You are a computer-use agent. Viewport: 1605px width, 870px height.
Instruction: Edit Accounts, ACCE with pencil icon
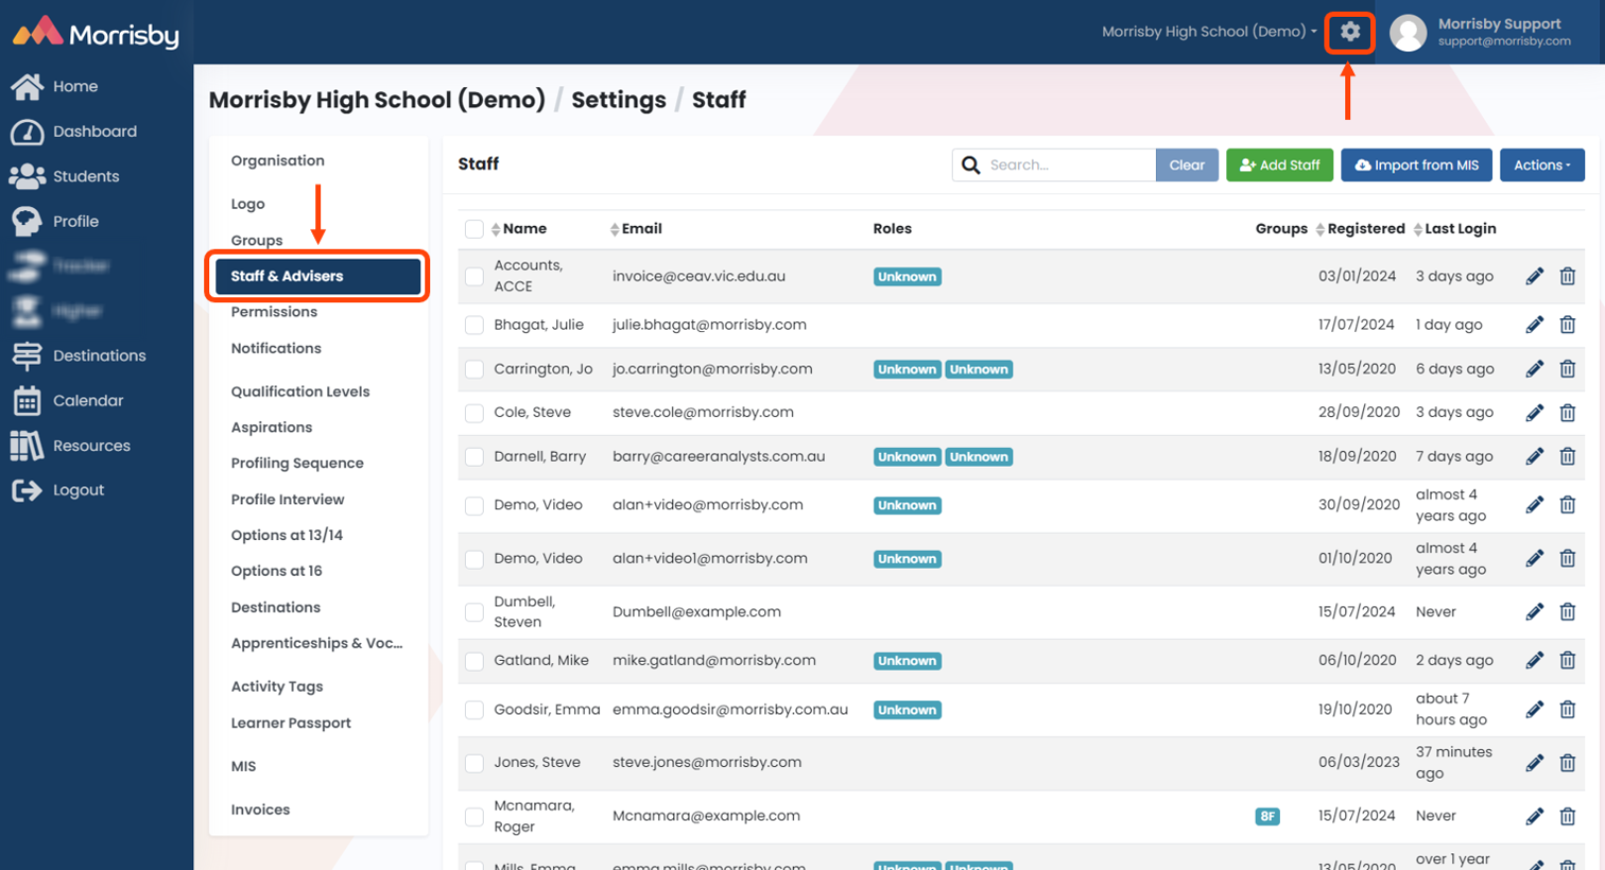click(1535, 276)
